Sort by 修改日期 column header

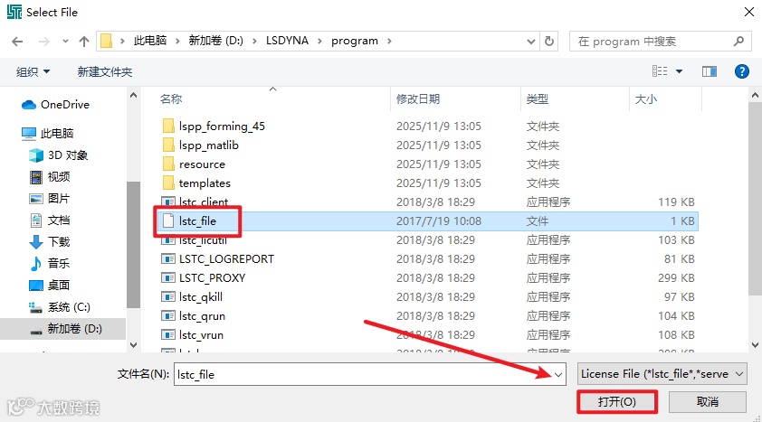pos(418,99)
